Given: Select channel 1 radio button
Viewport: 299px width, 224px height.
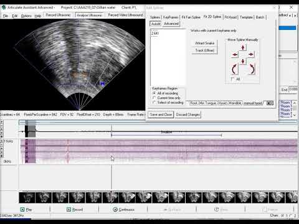Looking at the screenshot, I should [x=283, y=215].
